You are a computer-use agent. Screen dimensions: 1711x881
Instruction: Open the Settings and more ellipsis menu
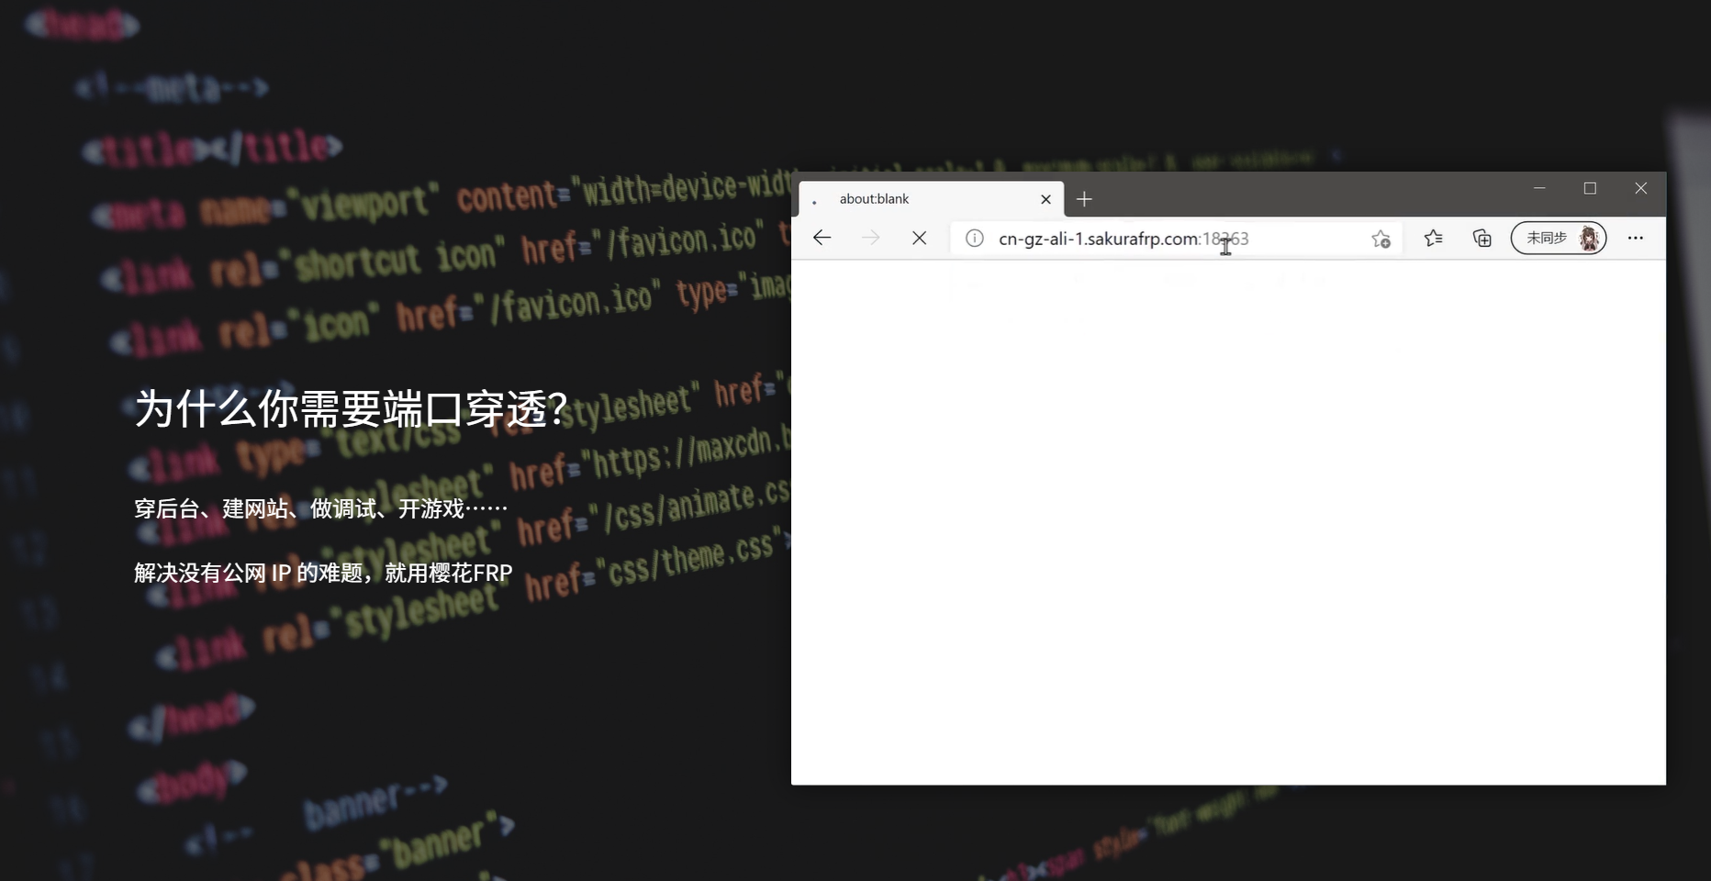[x=1636, y=238]
